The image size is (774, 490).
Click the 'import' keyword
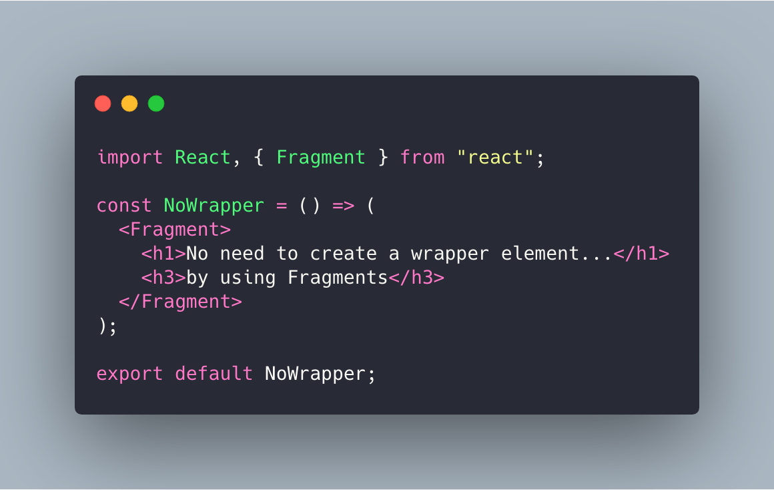click(130, 158)
